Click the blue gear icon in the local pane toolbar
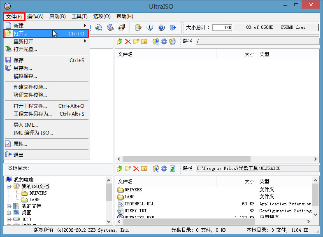Image resolution: width=323 pixels, height=237 pixels. click(x=164, y=169)
